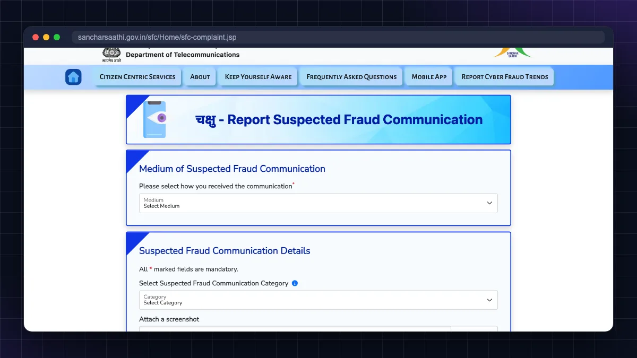The image size is (637, 358).
Task: Open the Mobile App menu item
Action: point(429,77)
